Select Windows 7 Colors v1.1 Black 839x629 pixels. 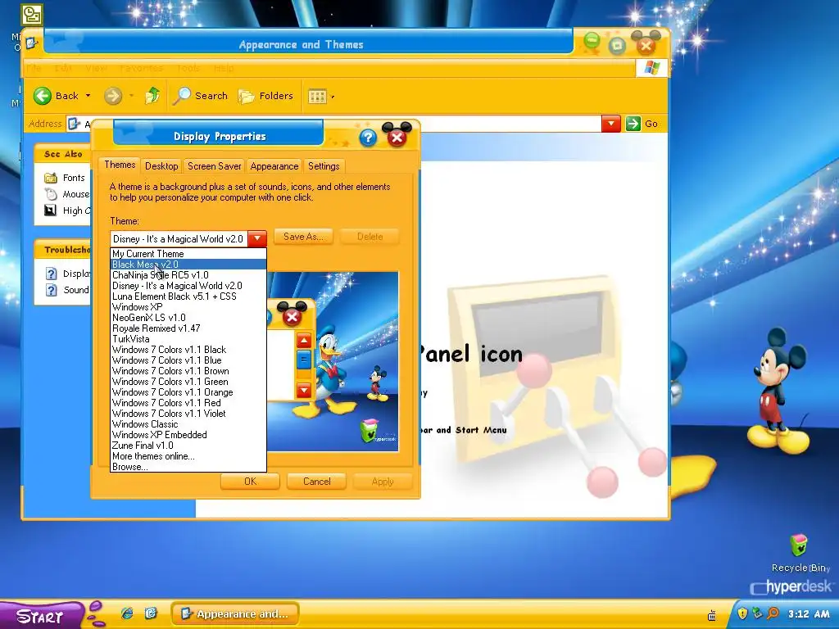coord(188,350)
